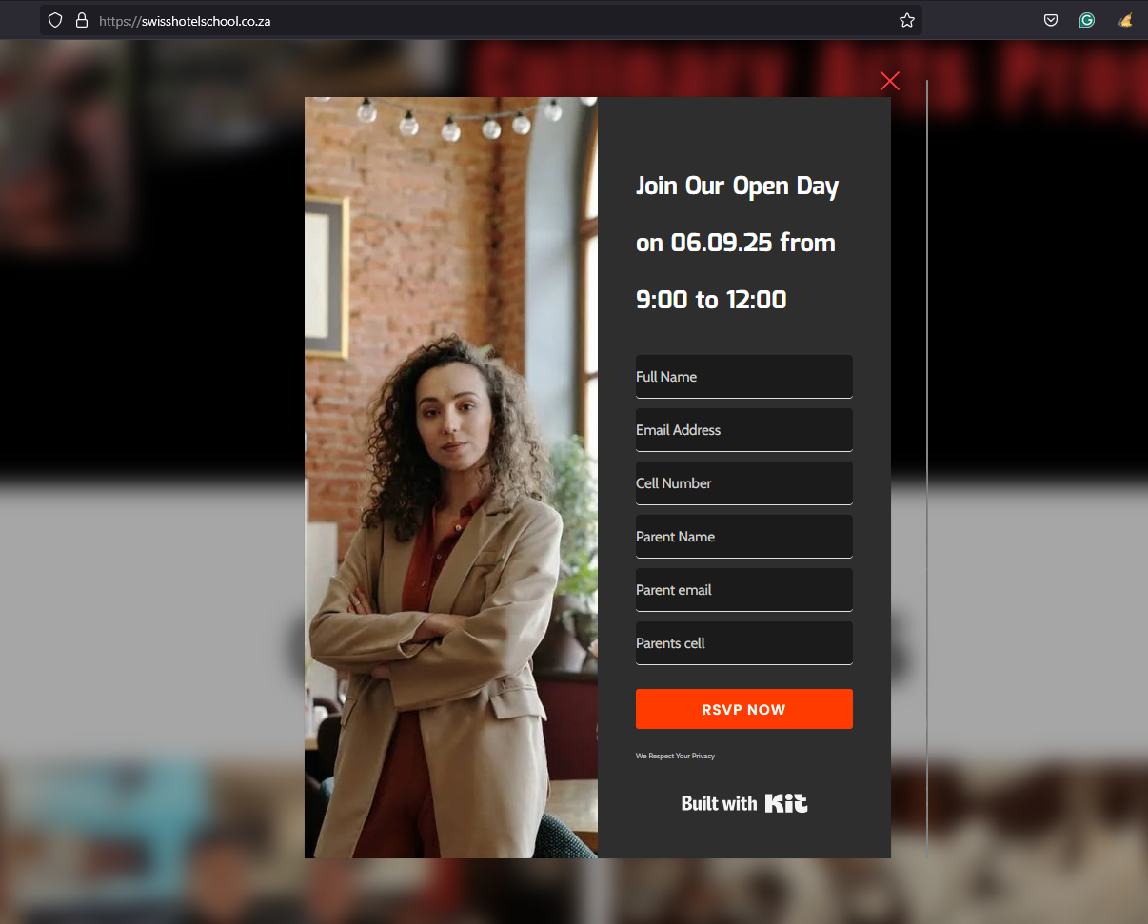Bookmark this page with the star icon
Image resolution: width=1148 pixels, height=924 pixels.
point(907,20)
